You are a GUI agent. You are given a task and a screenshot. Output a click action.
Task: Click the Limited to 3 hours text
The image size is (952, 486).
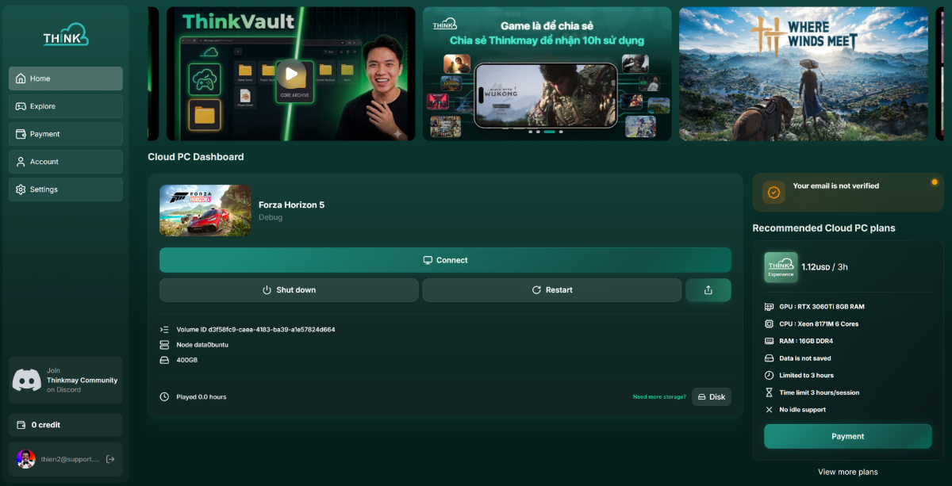click(x=806, y=375)
